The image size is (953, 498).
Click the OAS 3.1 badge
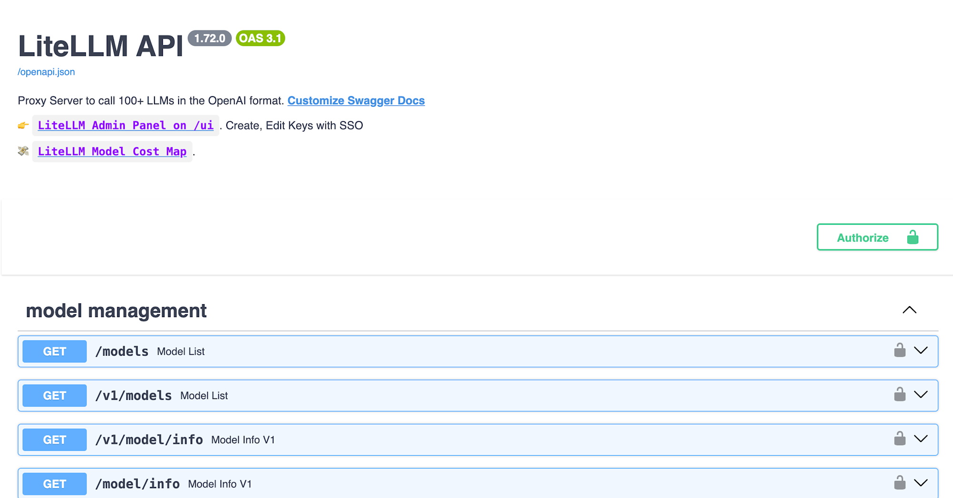click(x=260, y=38)
